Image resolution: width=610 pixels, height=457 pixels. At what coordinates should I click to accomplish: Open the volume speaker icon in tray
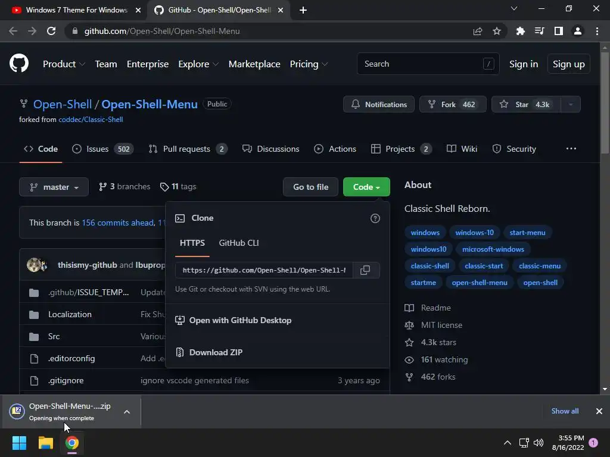[539, 443]
